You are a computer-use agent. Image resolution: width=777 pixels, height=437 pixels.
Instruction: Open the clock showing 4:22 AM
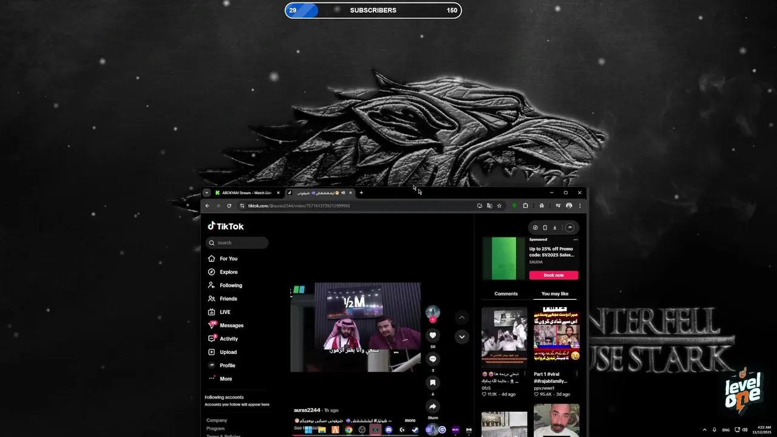coord(762,430)
